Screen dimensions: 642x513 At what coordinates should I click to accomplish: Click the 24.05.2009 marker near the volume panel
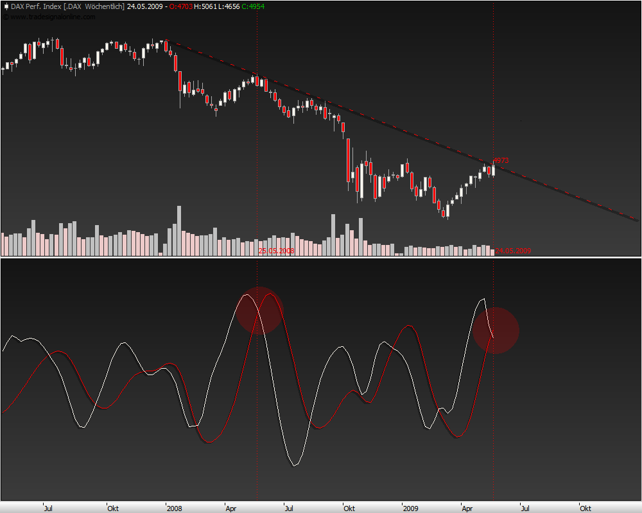coord(512,250)
